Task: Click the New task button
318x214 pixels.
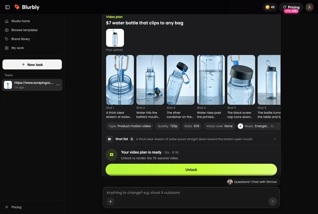Action: (x=32, y=65)
